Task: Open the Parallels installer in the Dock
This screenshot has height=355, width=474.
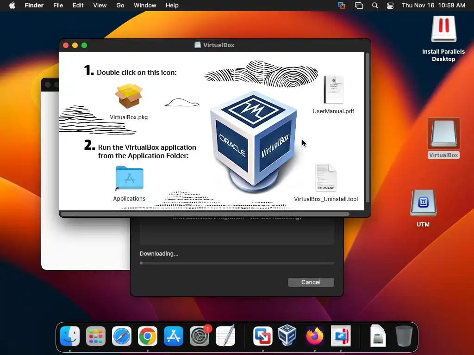Action: pyautogui.click(x=341, y=336)
